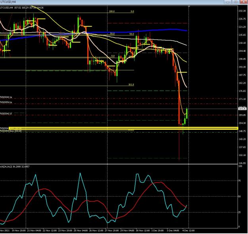Select the first order tp label ending 041
Viewport: 248px width, 234px height.
pyautogui.click(x=6, y=97)
